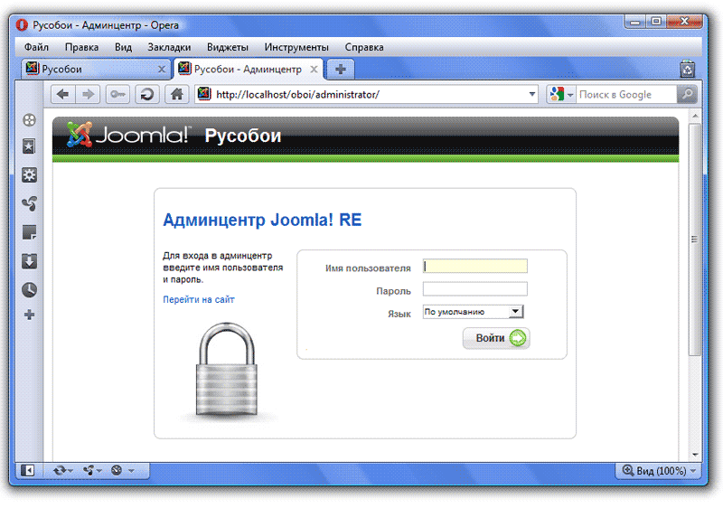This screenshot has width=723, height=508.
Task: Go to the Home page icon
Action: click(176, 95)
